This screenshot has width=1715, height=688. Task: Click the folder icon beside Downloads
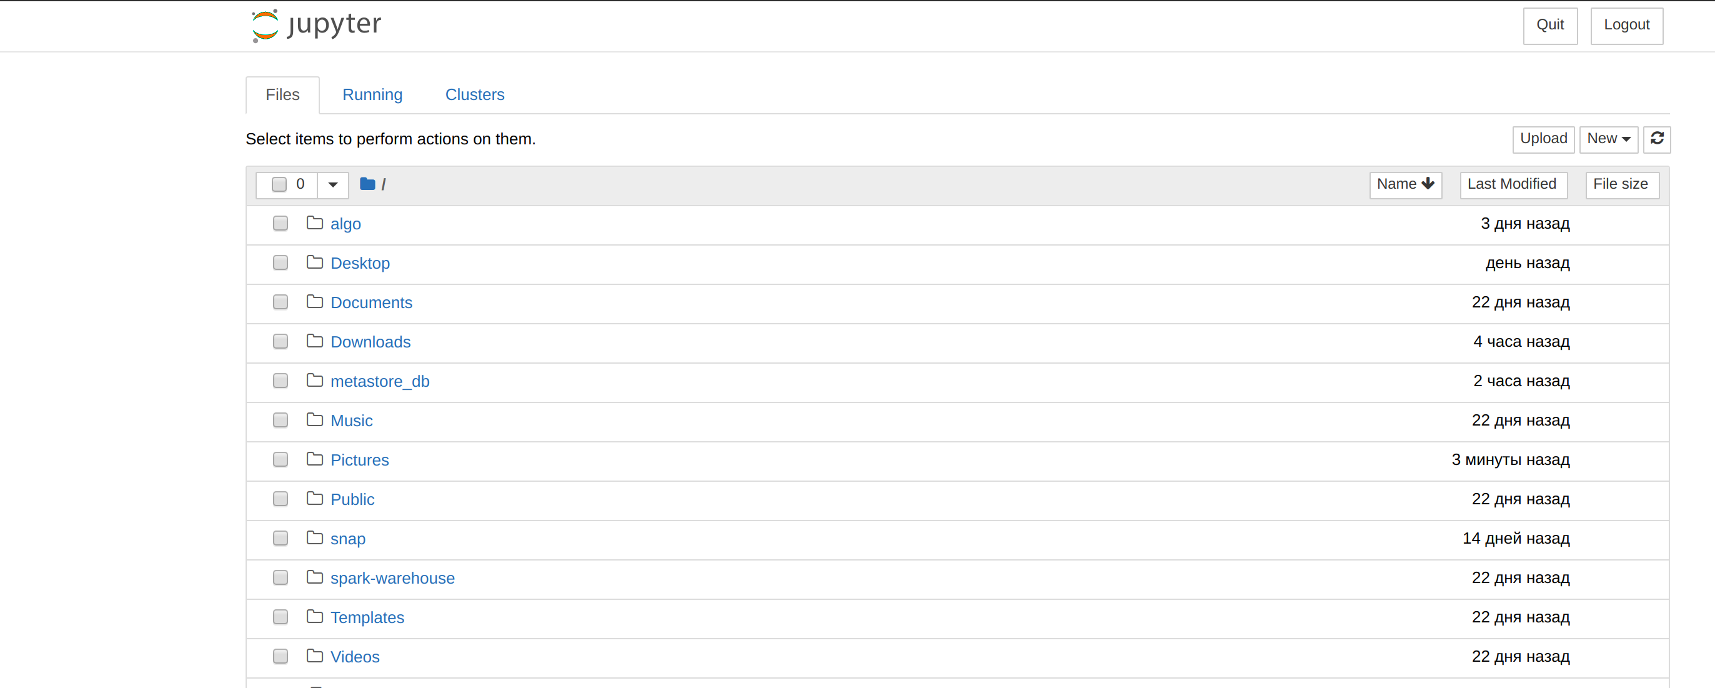315,341
